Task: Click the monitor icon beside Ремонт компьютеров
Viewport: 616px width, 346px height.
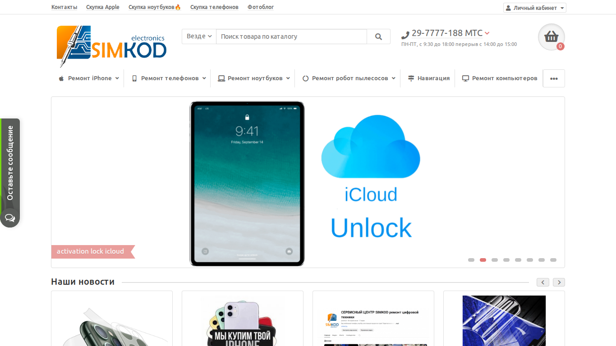Action: (466, 78)
